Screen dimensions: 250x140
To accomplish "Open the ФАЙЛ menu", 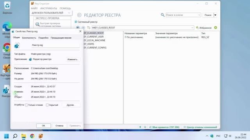I will [34, 8].
